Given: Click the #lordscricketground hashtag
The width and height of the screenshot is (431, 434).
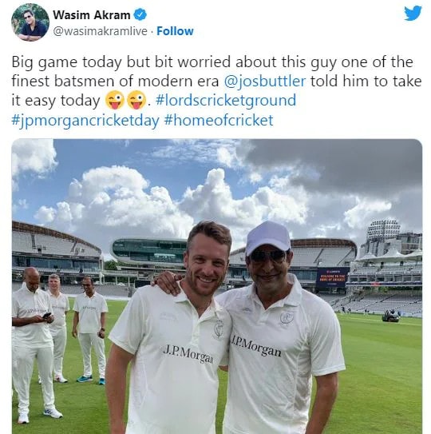Looking at the screenshot, I should (x=226, y=100).
